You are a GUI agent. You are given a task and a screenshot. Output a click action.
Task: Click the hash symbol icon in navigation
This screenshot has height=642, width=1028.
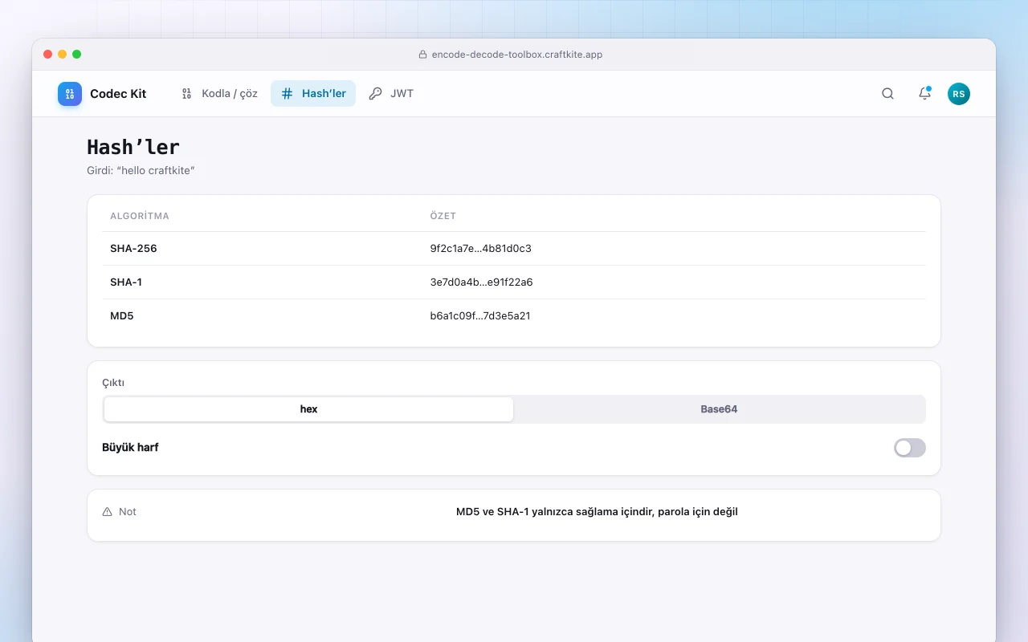[287, 94]
